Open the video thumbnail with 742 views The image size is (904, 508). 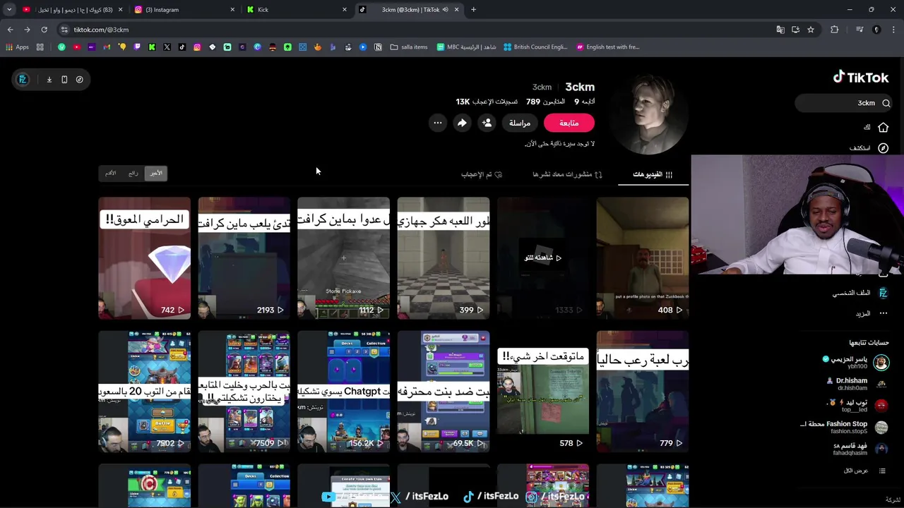(x=144, y=258)
